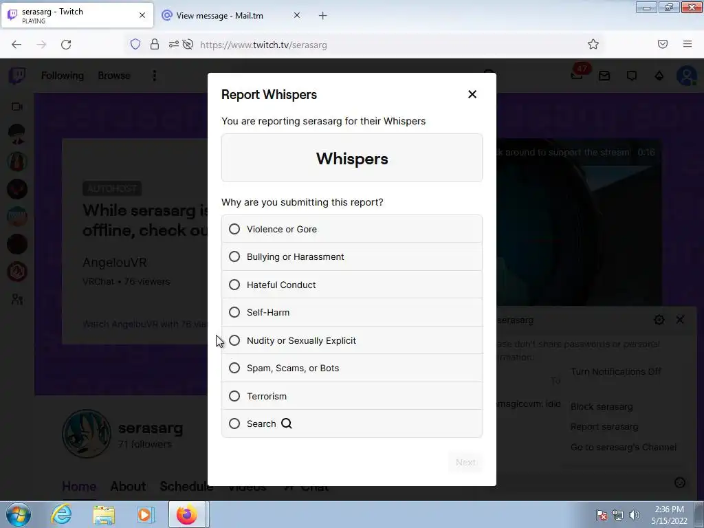The image size is (704, 528).
Task: Click network tray icon
Action: coord(618,515)
